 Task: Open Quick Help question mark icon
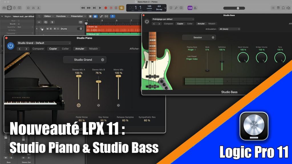(x=14, y=8)
